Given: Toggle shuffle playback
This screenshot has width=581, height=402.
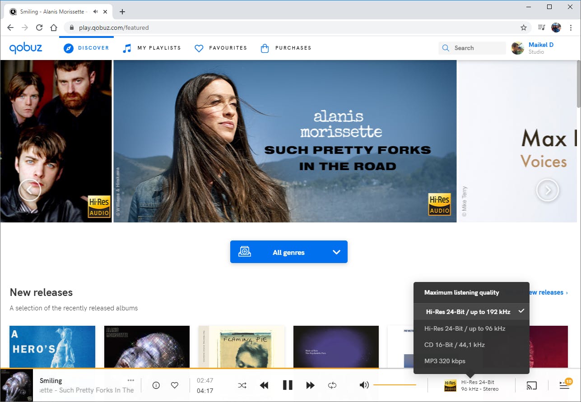Looking at the screenshot, I should tap(242, 385).
